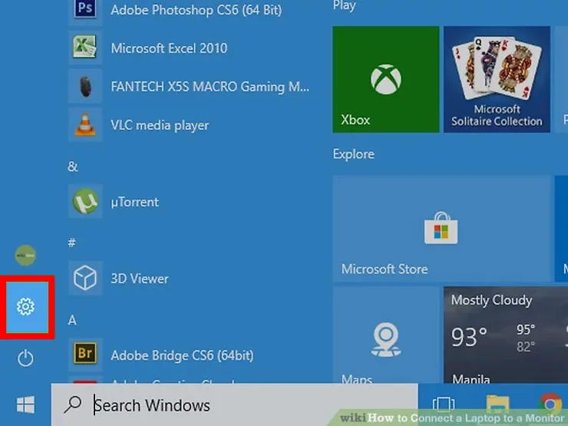
Task: Open the Xbox tile
Action: [386, 79]
